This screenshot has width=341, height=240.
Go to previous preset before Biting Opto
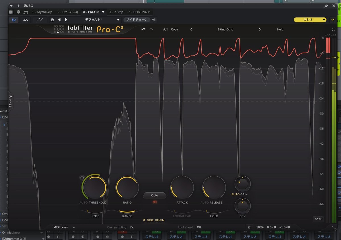click(x=191, y=29)
